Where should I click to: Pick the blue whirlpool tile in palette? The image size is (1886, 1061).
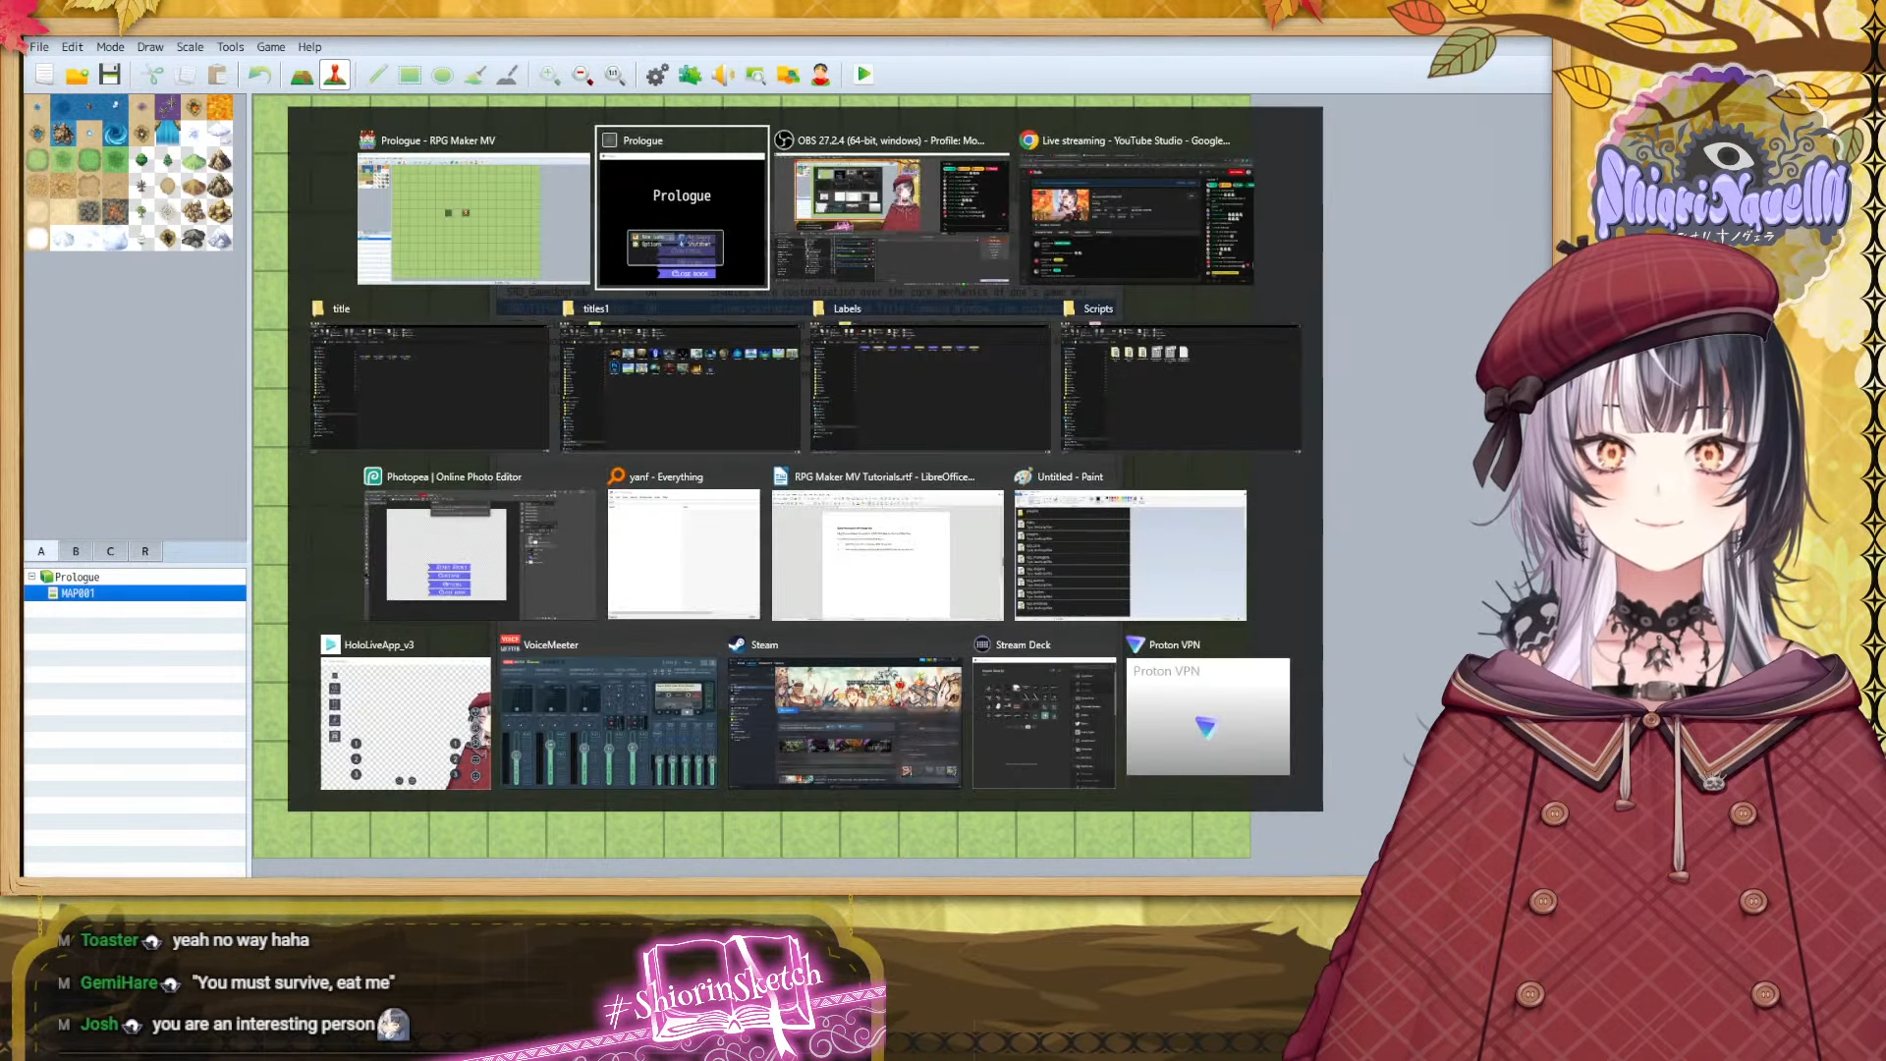(x=115, y=133)
